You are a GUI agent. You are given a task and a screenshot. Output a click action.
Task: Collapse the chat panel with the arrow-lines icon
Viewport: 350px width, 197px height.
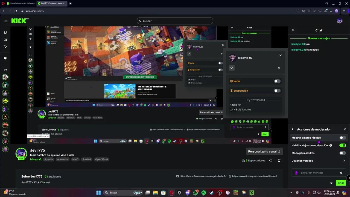[293, 30]
